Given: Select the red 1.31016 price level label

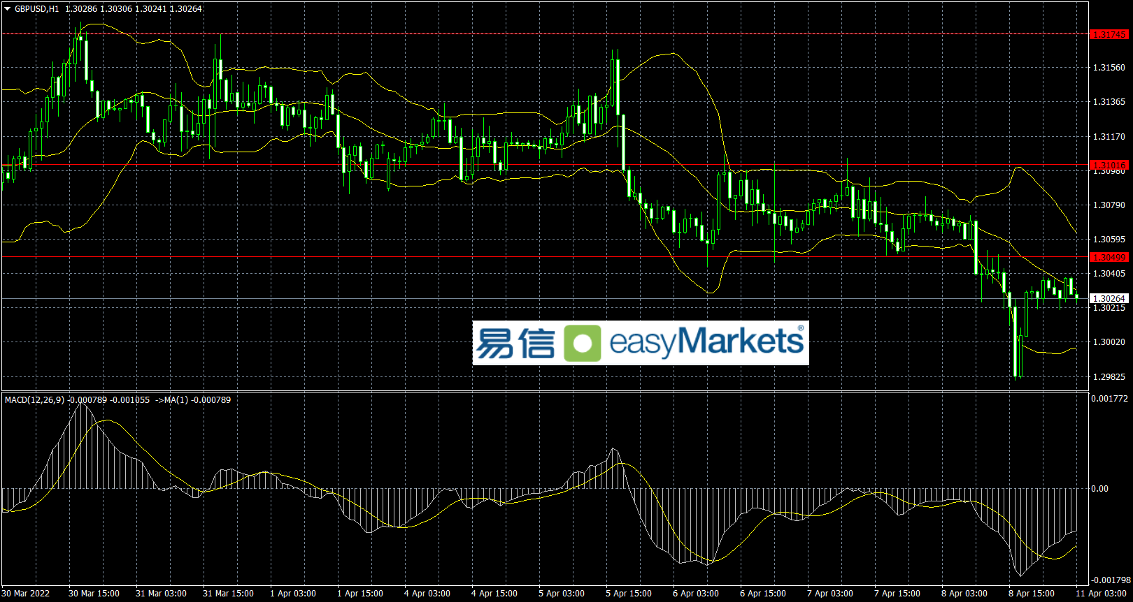Looking at the screenshot, I should point(1109,166).
